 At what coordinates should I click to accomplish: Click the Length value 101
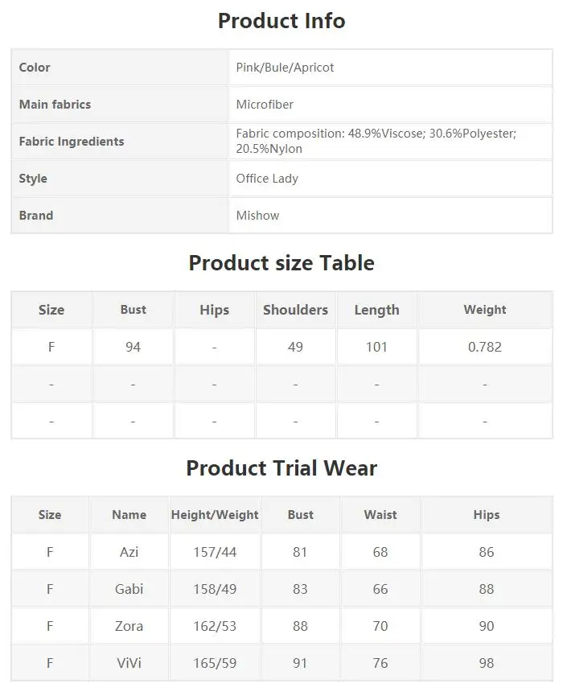tap(376, 347)
